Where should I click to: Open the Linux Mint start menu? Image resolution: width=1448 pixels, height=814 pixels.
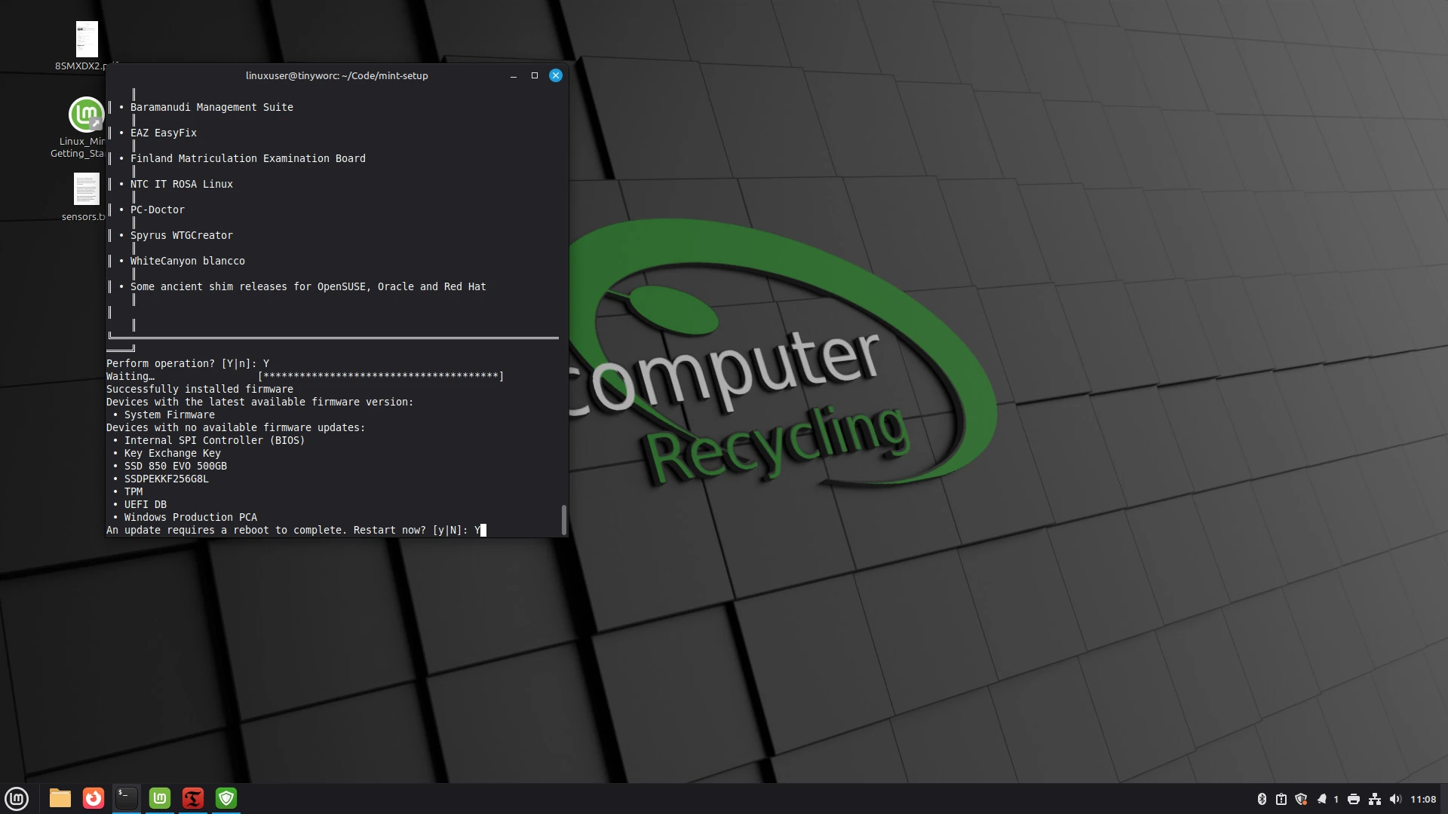pyautogui.click(x=17, y=798)
